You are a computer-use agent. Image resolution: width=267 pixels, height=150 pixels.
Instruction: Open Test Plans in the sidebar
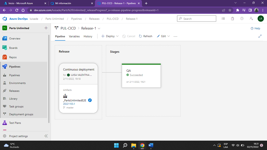pos(15,123)
